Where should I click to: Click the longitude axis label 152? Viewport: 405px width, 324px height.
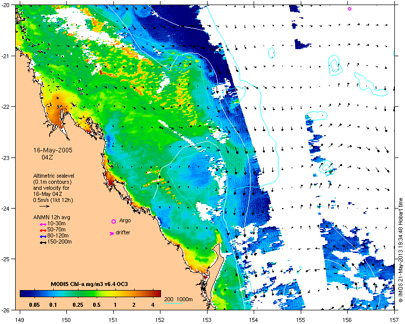click(160, 320)
